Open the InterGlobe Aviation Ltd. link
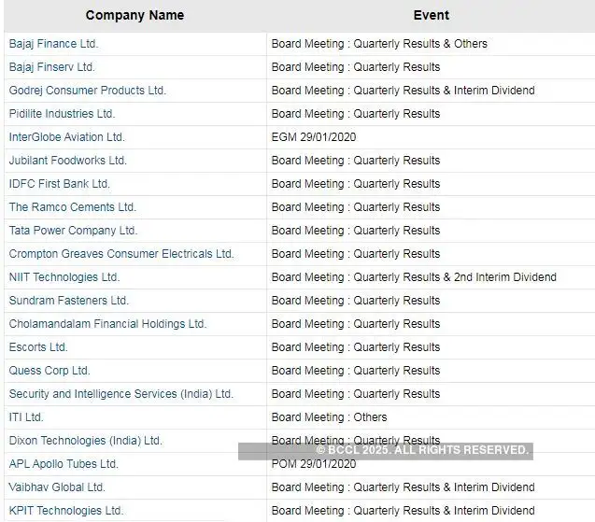Screen dimensions: 595x522 click(67, 137)
